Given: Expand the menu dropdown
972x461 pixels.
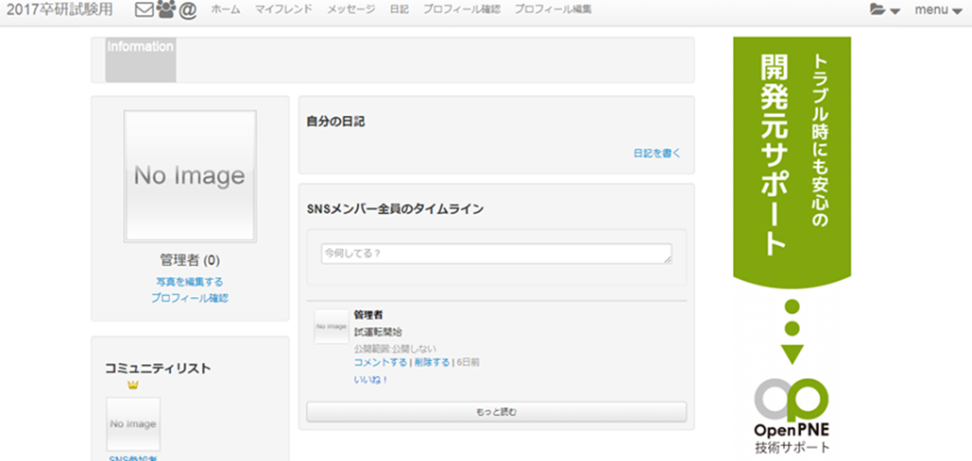Looking at the screenshot, I should click(x=937, y=10).
